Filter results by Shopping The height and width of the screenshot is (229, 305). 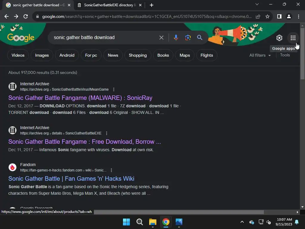[138, 55]
